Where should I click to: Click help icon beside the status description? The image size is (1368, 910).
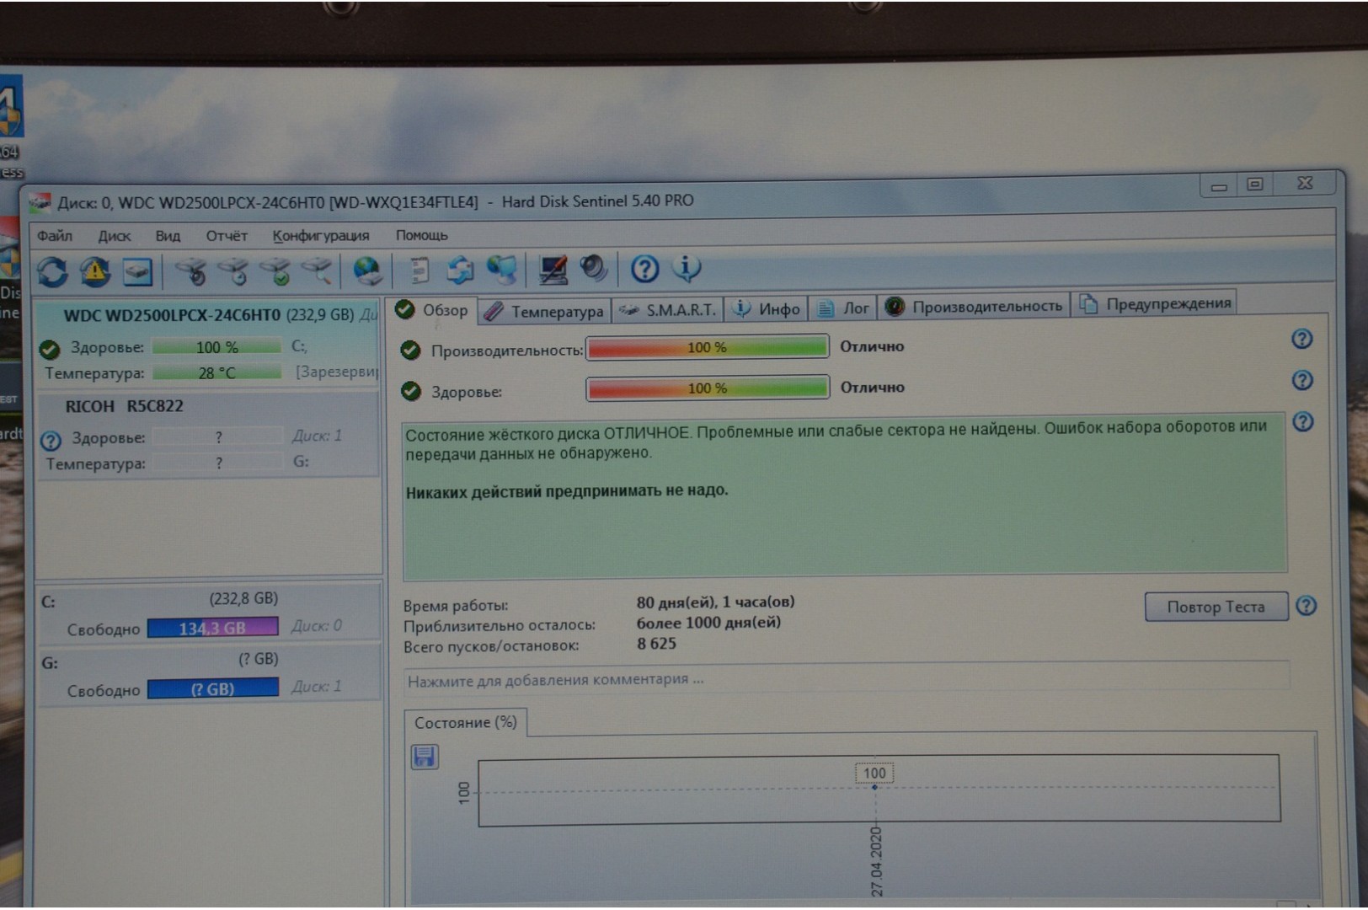tap(1303, 421)
